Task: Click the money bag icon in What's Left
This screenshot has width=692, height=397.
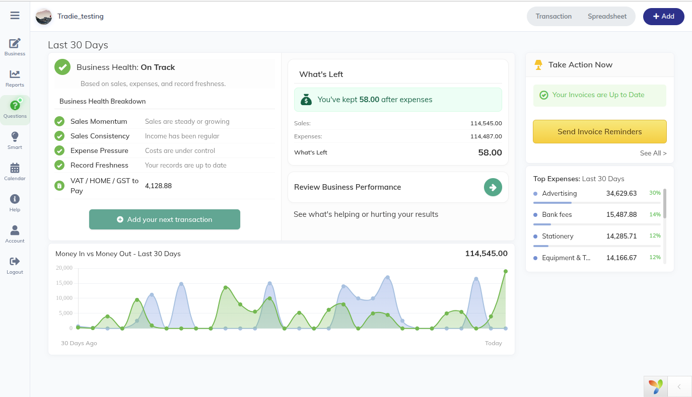Action: tap(306, 100)
